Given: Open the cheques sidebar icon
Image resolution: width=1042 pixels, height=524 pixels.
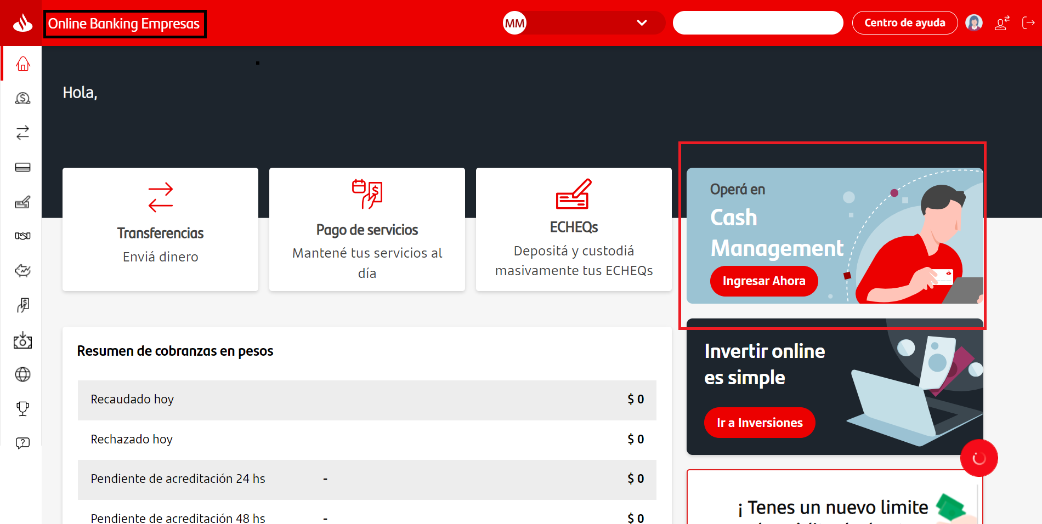Looking at the screenshot, I should 22,202.
